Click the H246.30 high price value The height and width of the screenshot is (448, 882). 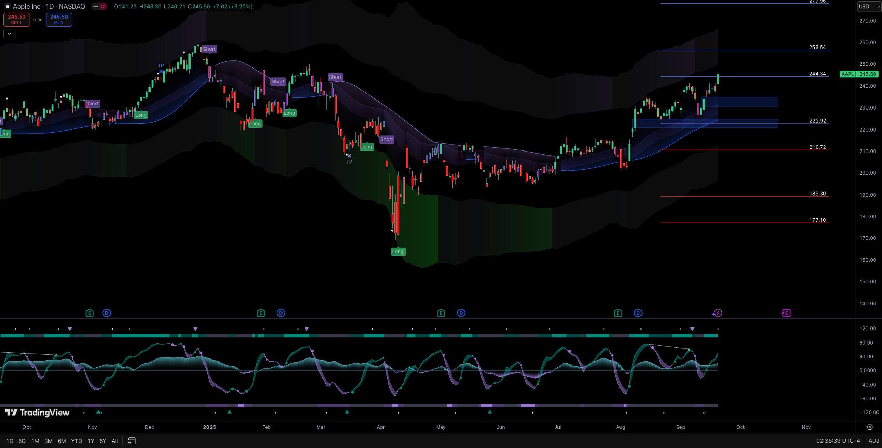coord(150,7)
